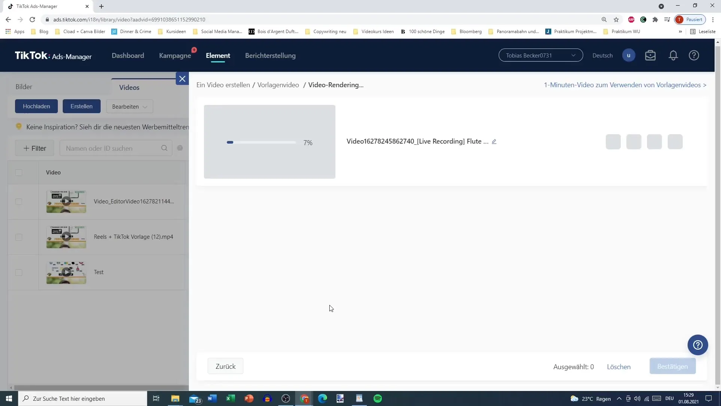This screenshot has width=721, height=406.
Task: Open the Kampagne menu
Action: 175,55
